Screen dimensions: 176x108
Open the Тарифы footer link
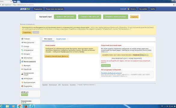point(45,85)
